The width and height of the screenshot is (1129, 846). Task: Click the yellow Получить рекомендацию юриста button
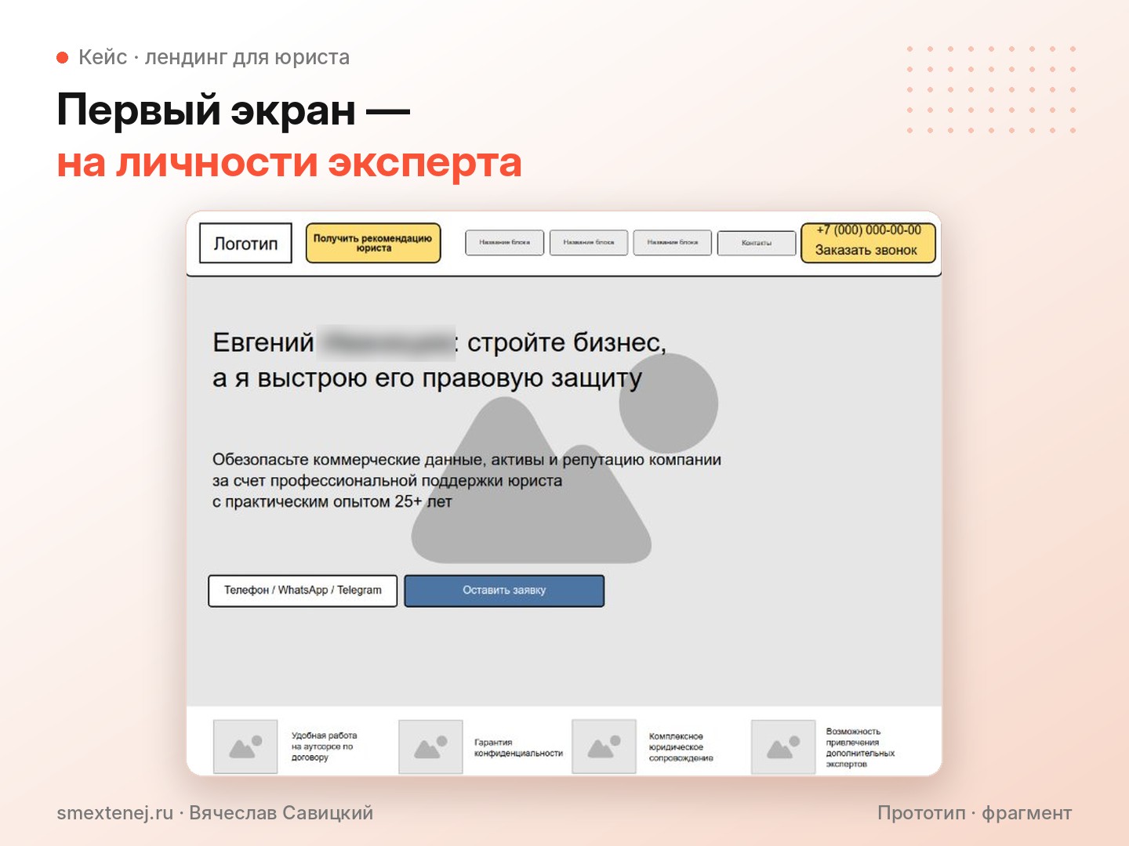point(373,244)
